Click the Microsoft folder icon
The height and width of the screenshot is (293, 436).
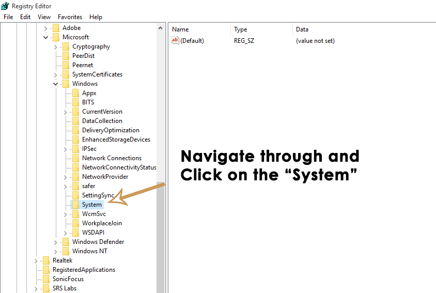click(x=56, y=37)
